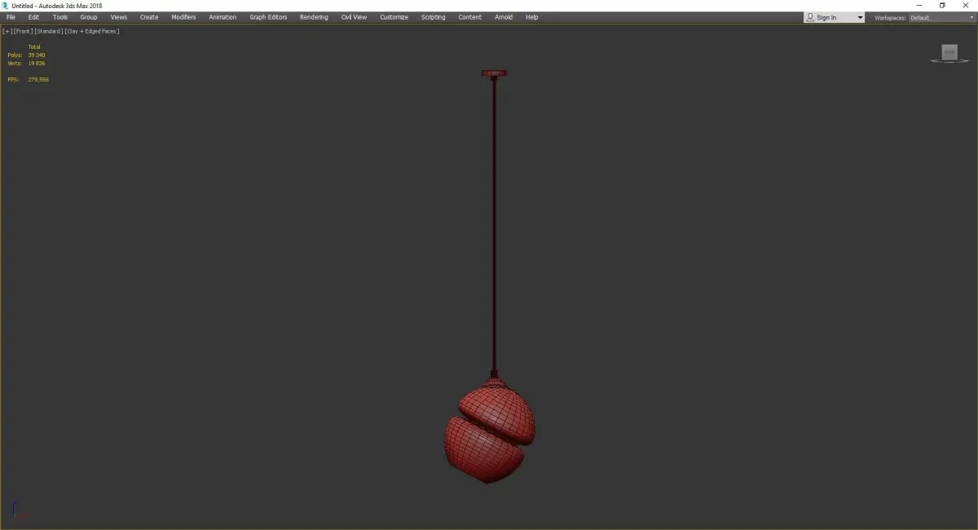
Task: Click the ViewCube compass ring
Action: (x=949, y=60)
